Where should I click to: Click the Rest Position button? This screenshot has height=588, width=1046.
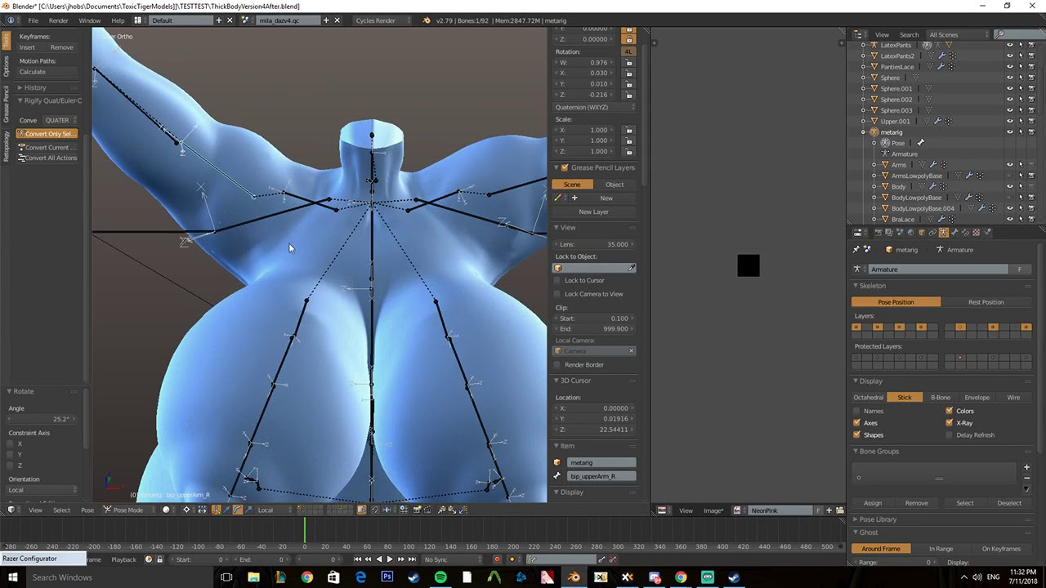click(x=986, y=302)
